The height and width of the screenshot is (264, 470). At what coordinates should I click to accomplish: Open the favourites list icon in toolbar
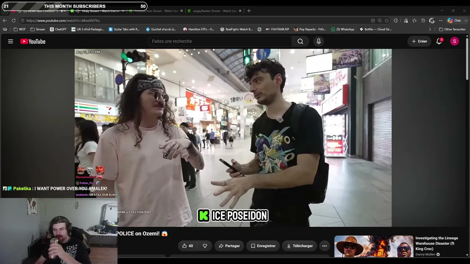(x=415, y=21)
